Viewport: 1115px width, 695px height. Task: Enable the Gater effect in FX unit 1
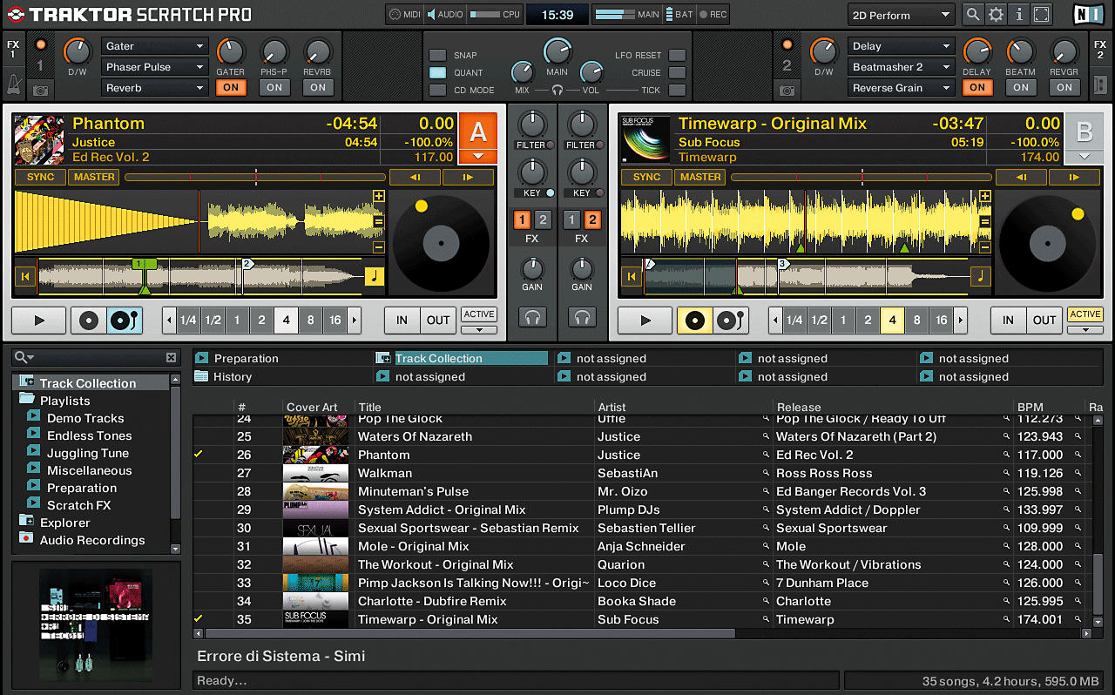(x=231, y=87)
